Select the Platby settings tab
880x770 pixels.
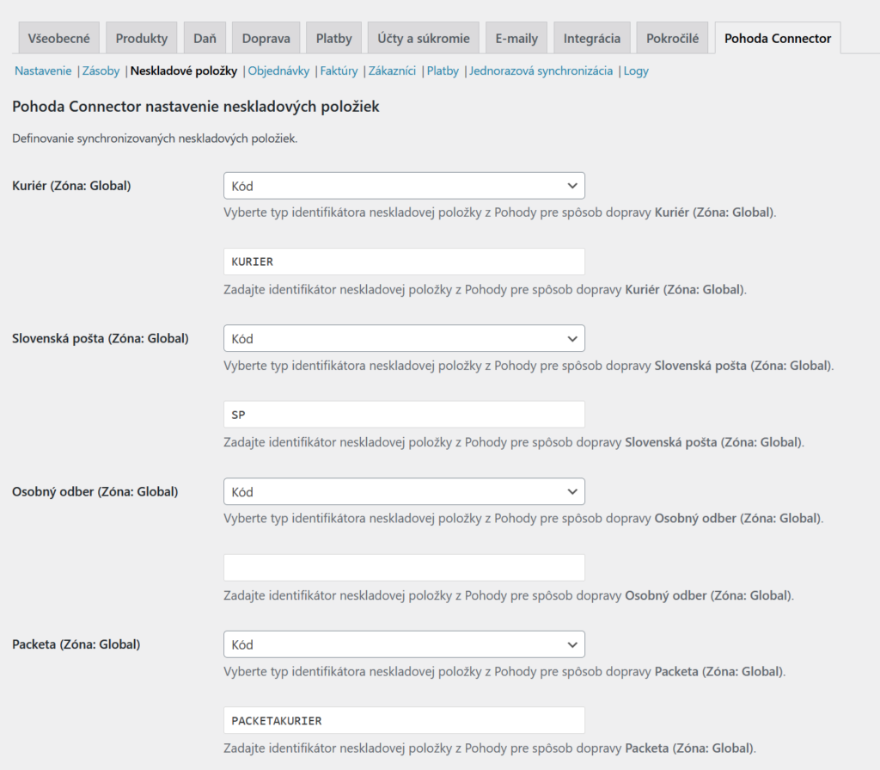point(334,38)
